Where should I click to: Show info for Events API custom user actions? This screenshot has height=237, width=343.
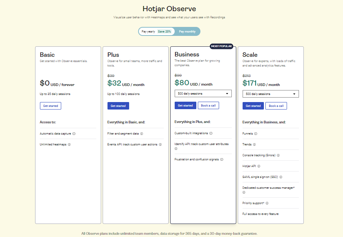[160, 145]
